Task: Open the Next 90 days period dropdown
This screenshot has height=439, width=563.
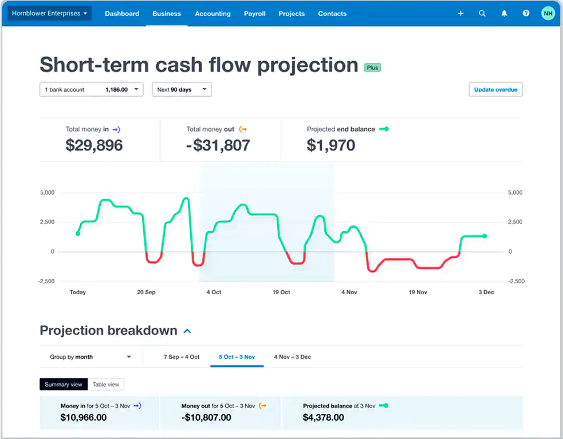Action: [x=181, y=89]
